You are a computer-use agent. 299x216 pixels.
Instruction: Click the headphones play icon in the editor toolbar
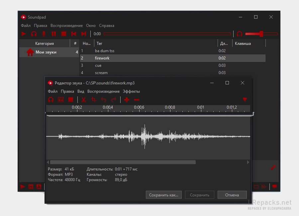point(51,100)
